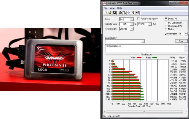The width and height of the screenshot is (189, 119).
Task: Click the four-arrow move toolbar icon
Action: click(x=129, y=13)
